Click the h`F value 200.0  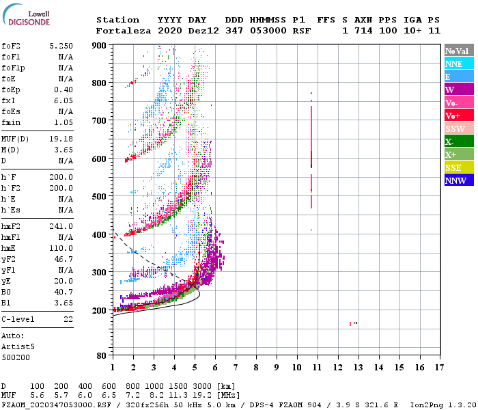(61, 177)
